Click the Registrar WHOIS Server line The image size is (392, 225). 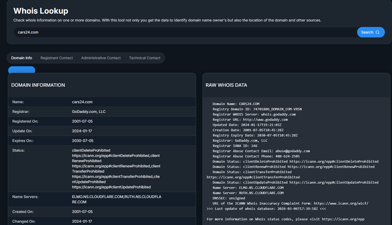tap(254, 114)
